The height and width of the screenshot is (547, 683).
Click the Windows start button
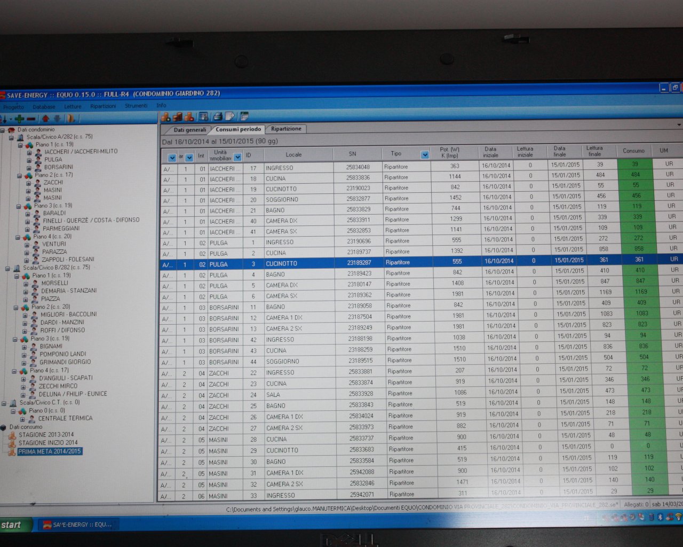pyautogui.click(x=12, y=525)
